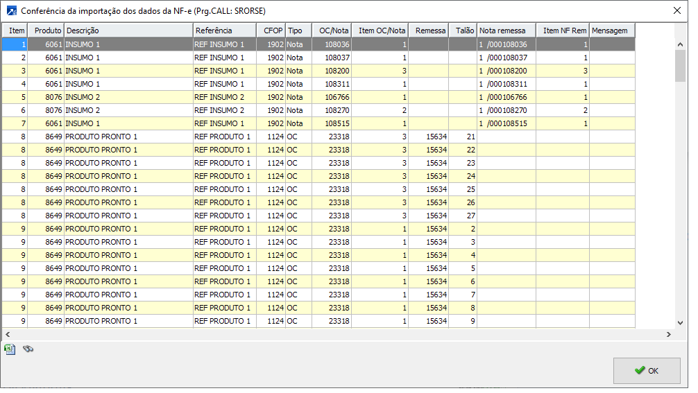Screen dimensions: 698x393
Task: Select row with Nota remessa 1 /000108200
Action: [x=506, y=71]
